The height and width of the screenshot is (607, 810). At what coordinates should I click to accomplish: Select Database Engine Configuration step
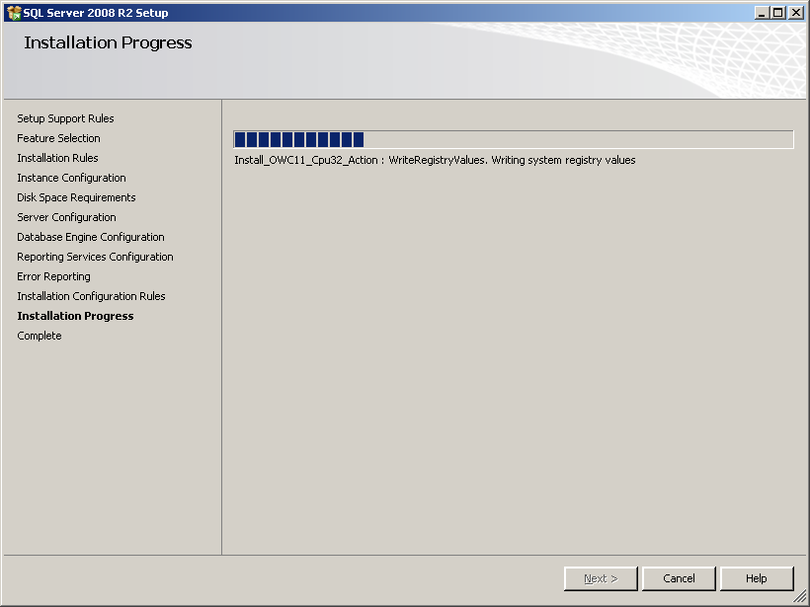coord(91,237)
